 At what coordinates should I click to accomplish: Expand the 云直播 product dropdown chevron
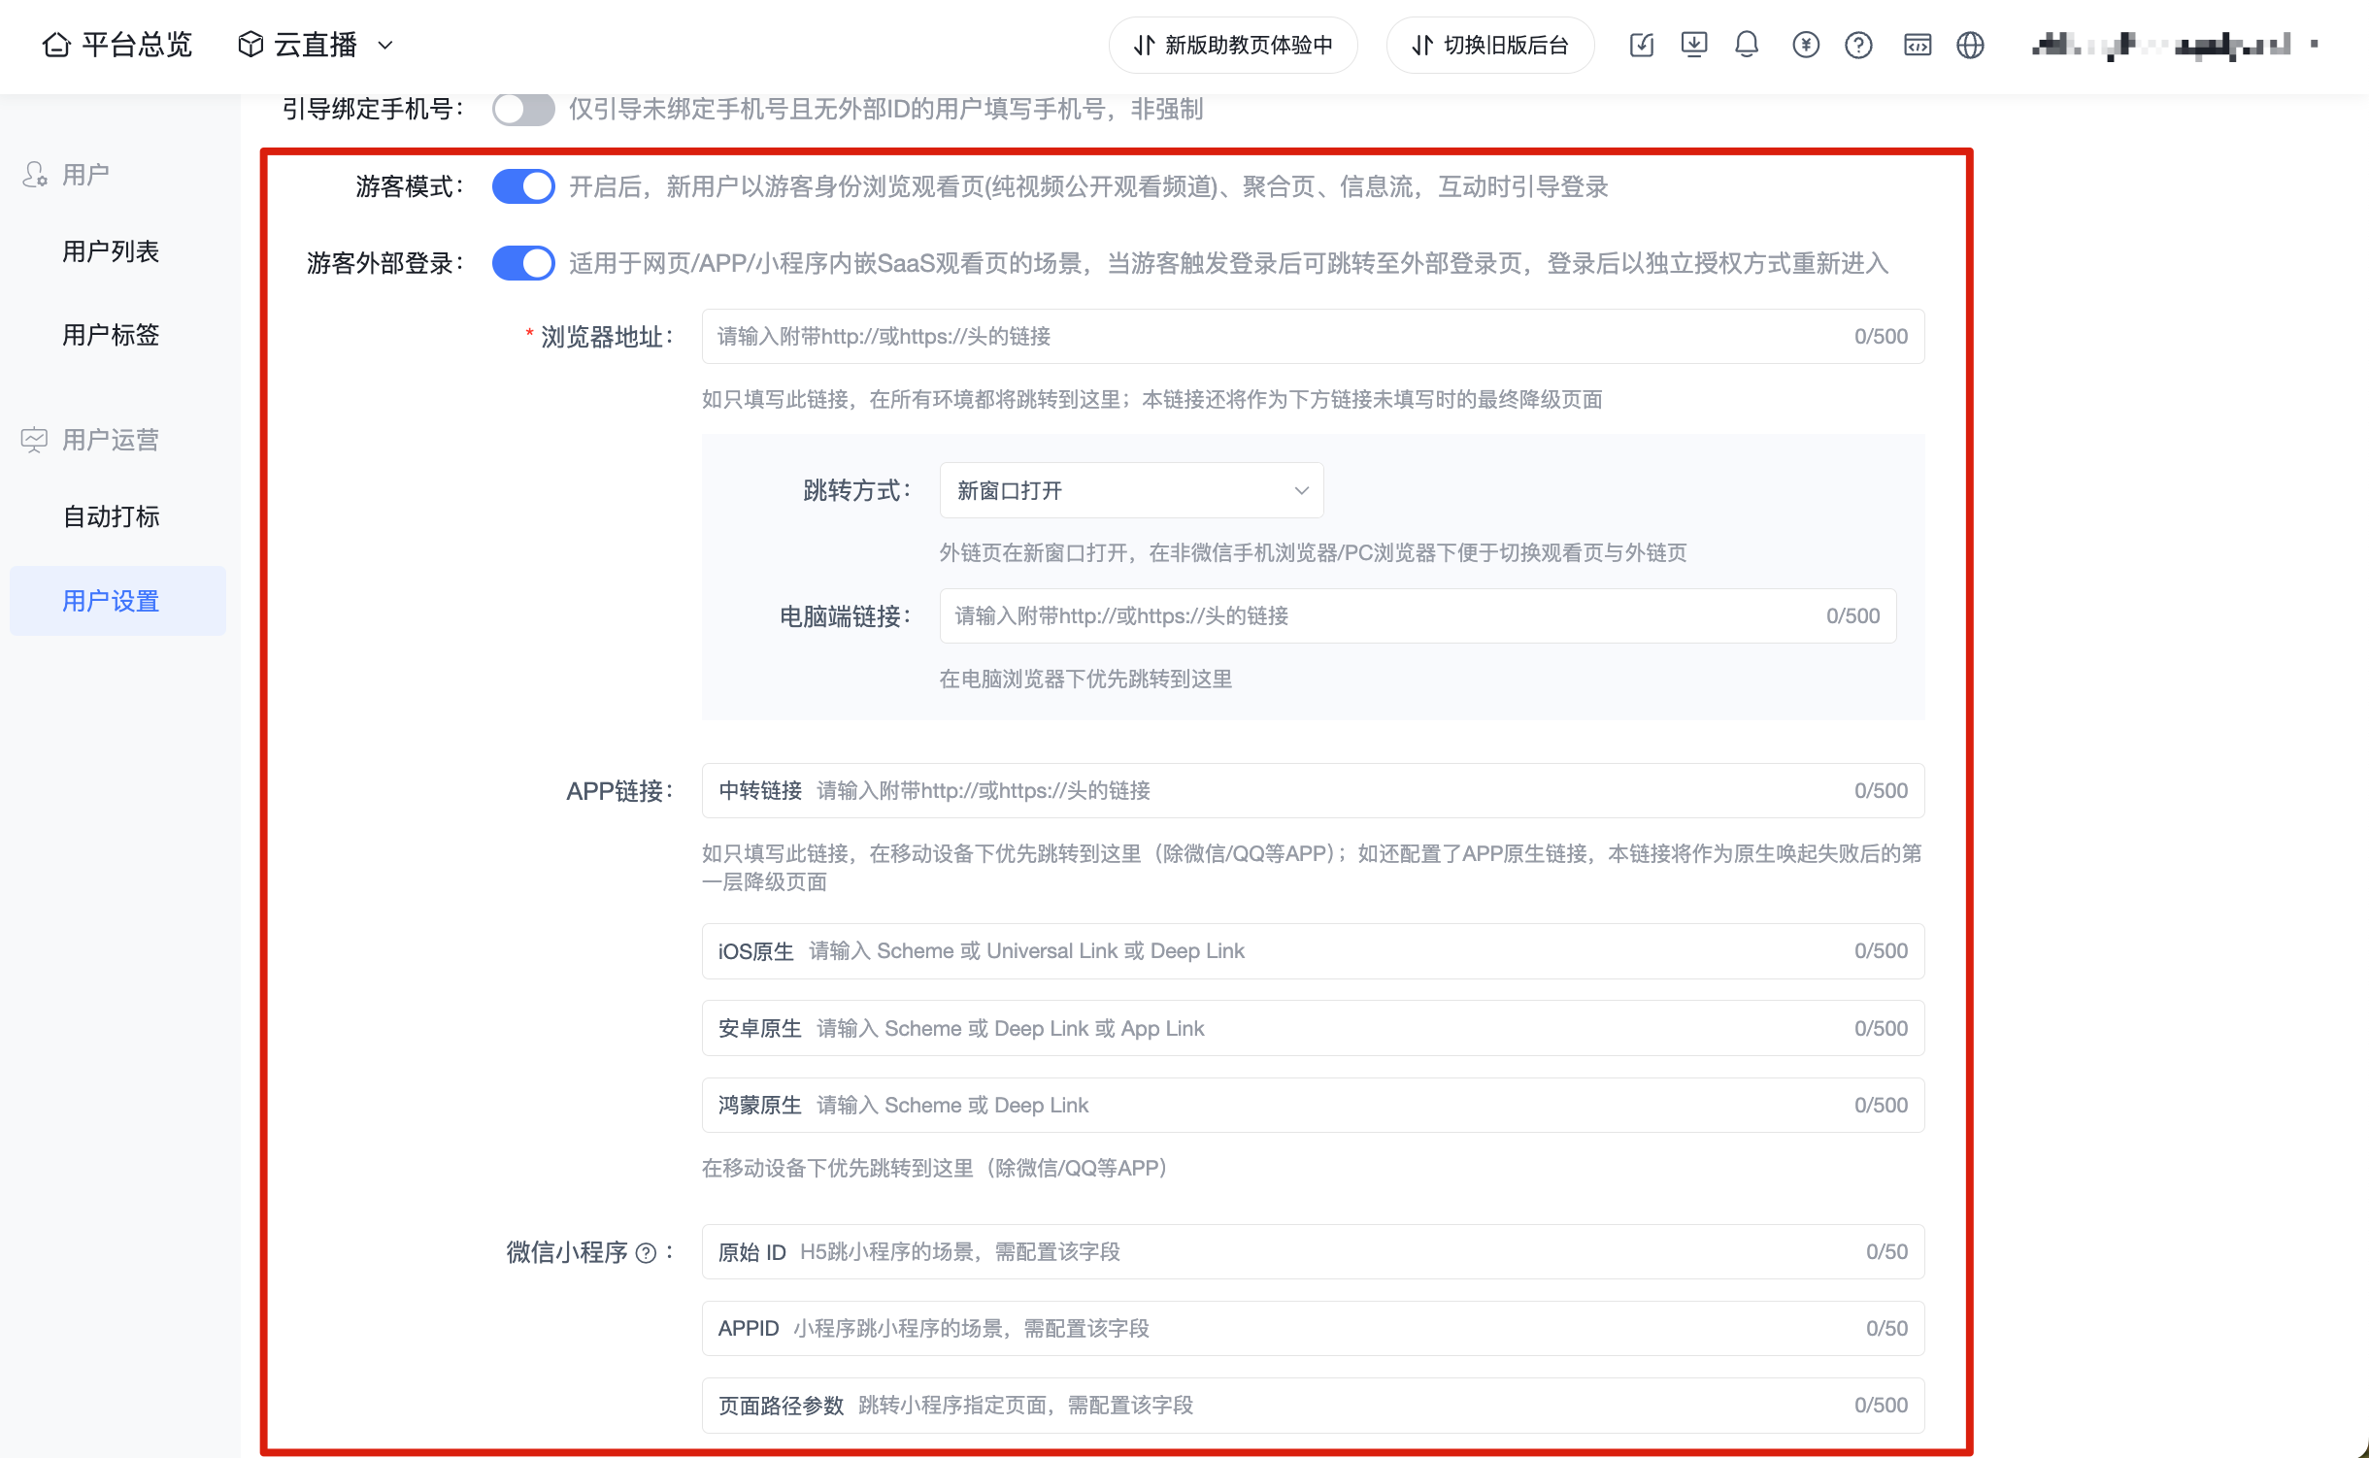385,46
